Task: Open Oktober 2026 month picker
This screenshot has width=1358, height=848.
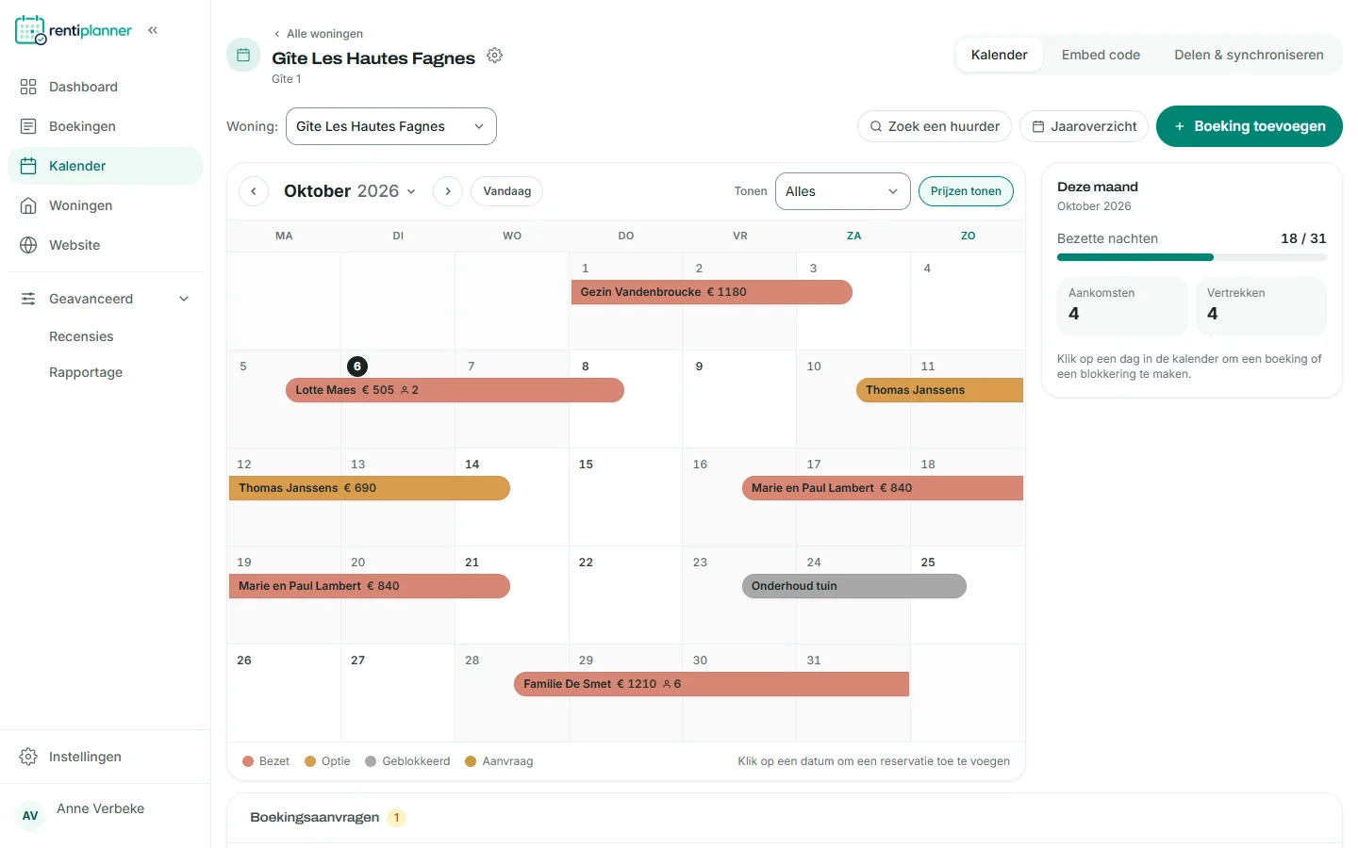Action: [350, 191]
